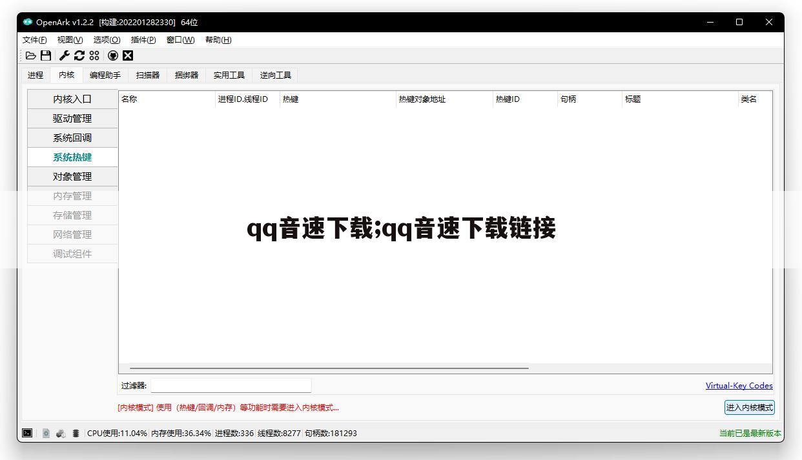Viewport: 802px width, 460px height.
Task: Click the 过滤器 filter input field
Action: pos(231,386)
